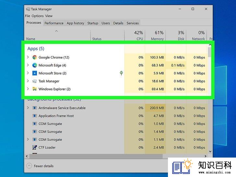This screenshot has width=236, height=177.
Task: Click the horizontal scrollbar left arrow
Action: pyautogui.click(x=27, y=156)
